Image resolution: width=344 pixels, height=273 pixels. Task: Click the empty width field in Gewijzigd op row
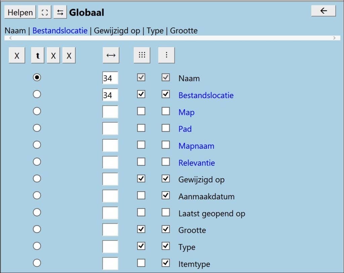[110, 179]
